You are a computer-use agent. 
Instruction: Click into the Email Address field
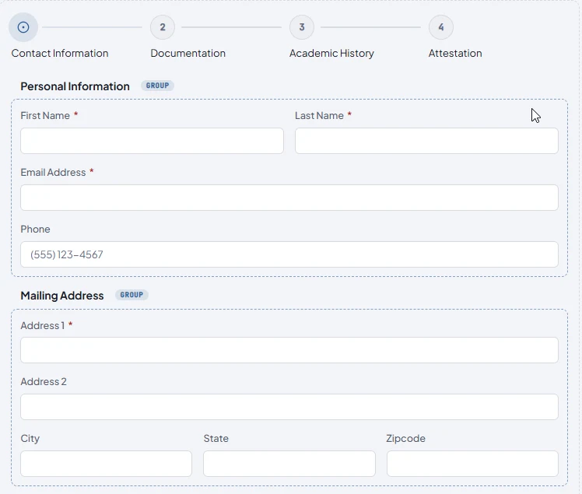pos(289,198)
